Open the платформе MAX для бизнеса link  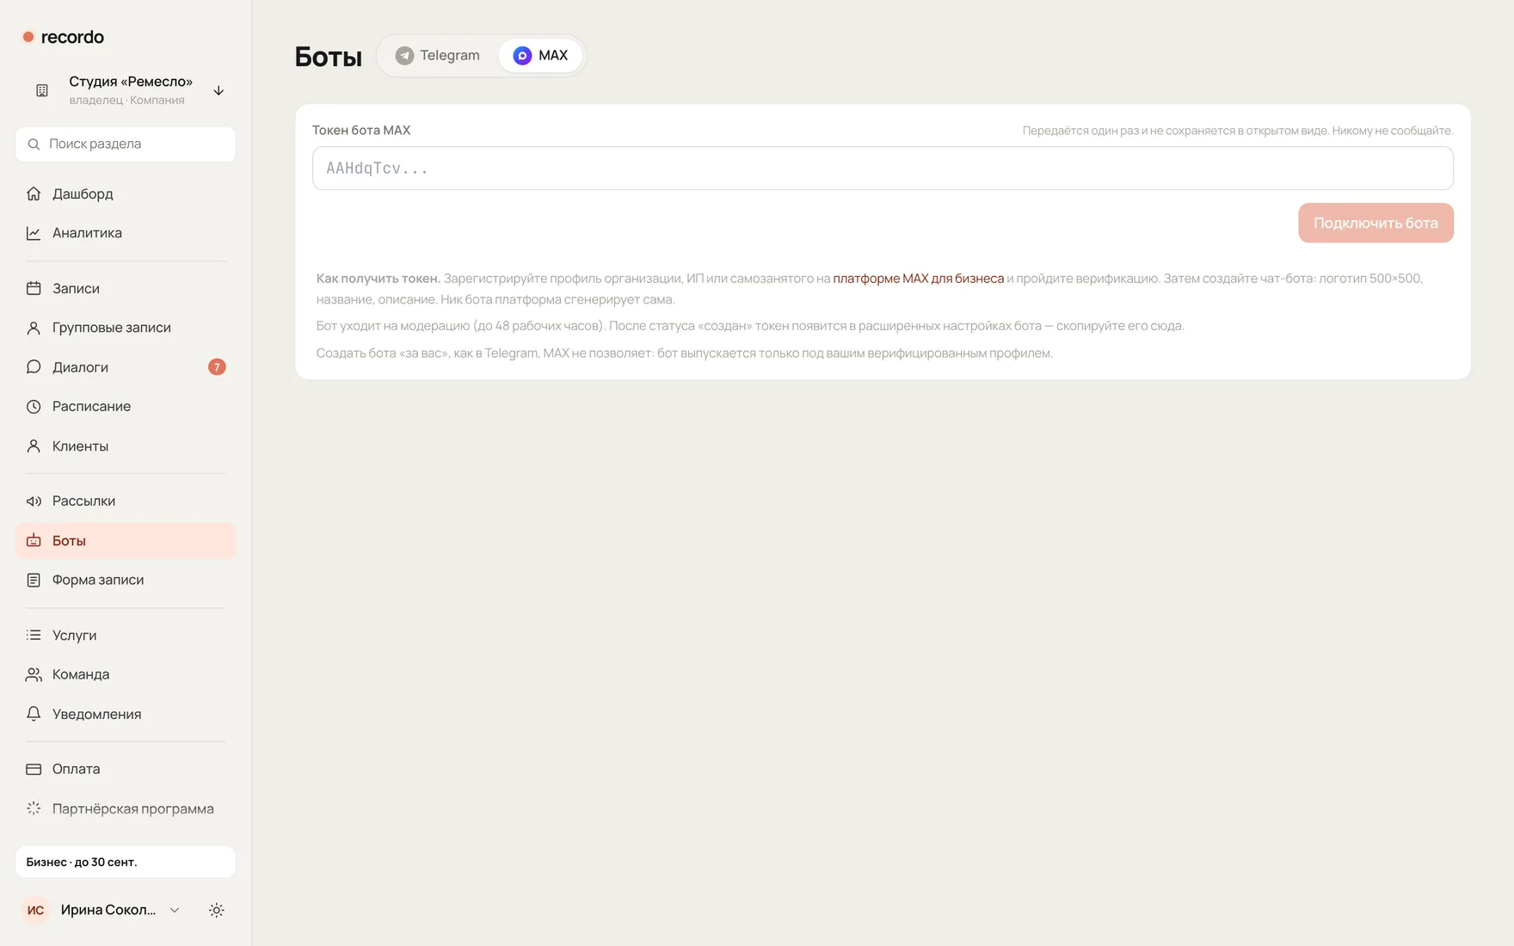(918, 279)
